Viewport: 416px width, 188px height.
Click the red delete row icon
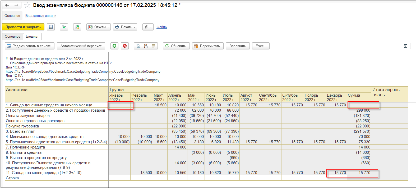tap(125, 46)
